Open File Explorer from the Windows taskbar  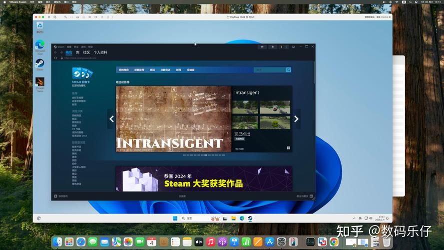(234, 218)
